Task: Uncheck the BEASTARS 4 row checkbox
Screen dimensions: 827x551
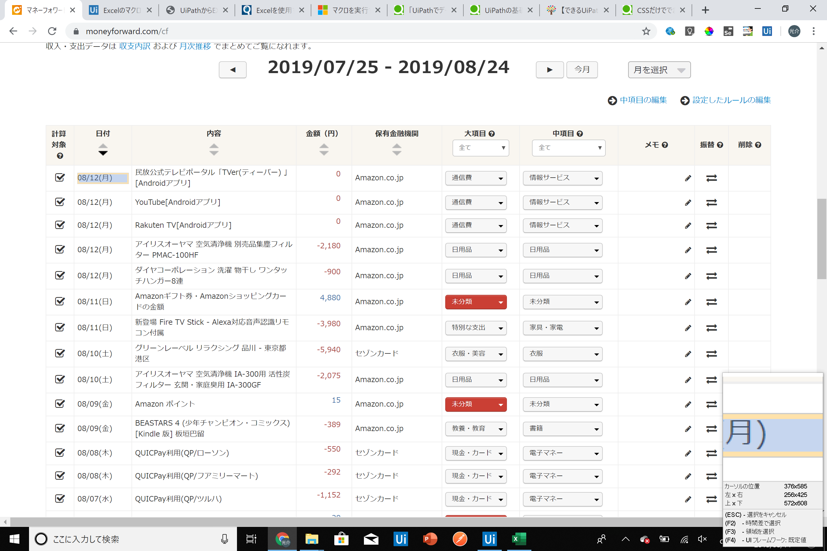Action: [60, 428]
